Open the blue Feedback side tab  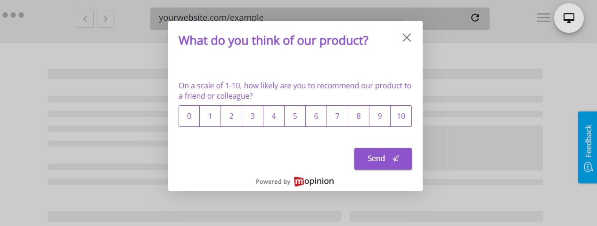click(588, 147)
